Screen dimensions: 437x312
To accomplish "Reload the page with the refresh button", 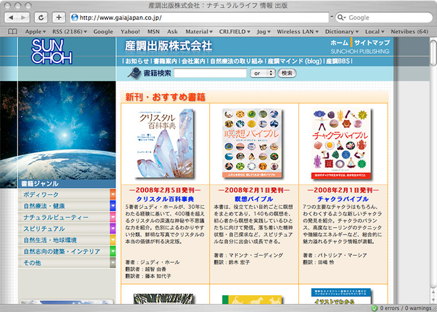I will 41,17.
